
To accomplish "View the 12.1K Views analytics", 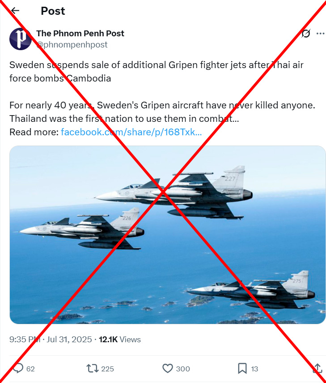I will pyautogui.click(x=120, y=340).
